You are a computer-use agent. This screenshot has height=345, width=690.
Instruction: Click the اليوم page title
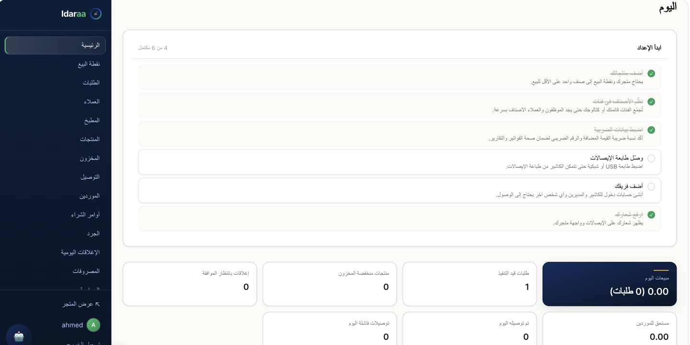click(x=667, y=7)
